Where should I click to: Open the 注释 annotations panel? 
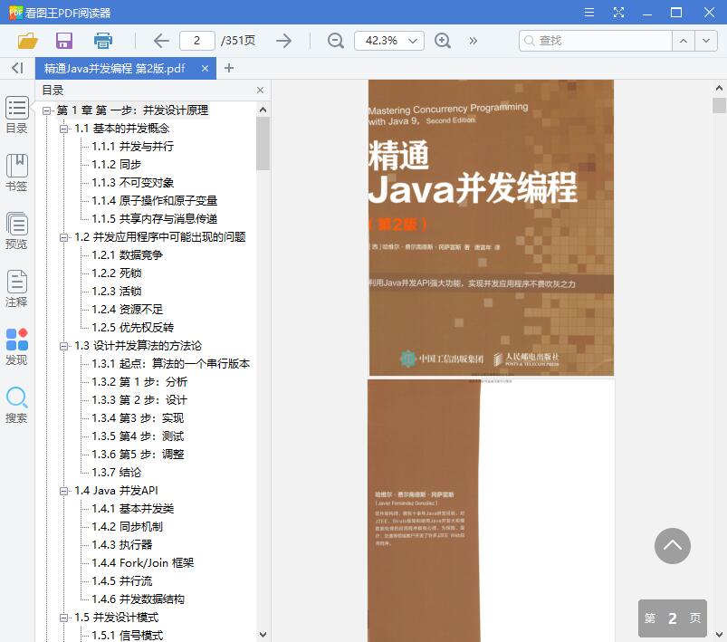pos(16,289)
